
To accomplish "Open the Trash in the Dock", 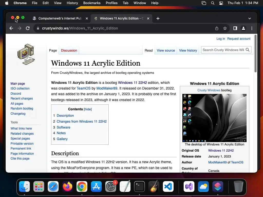I will (x=239, y=186).
